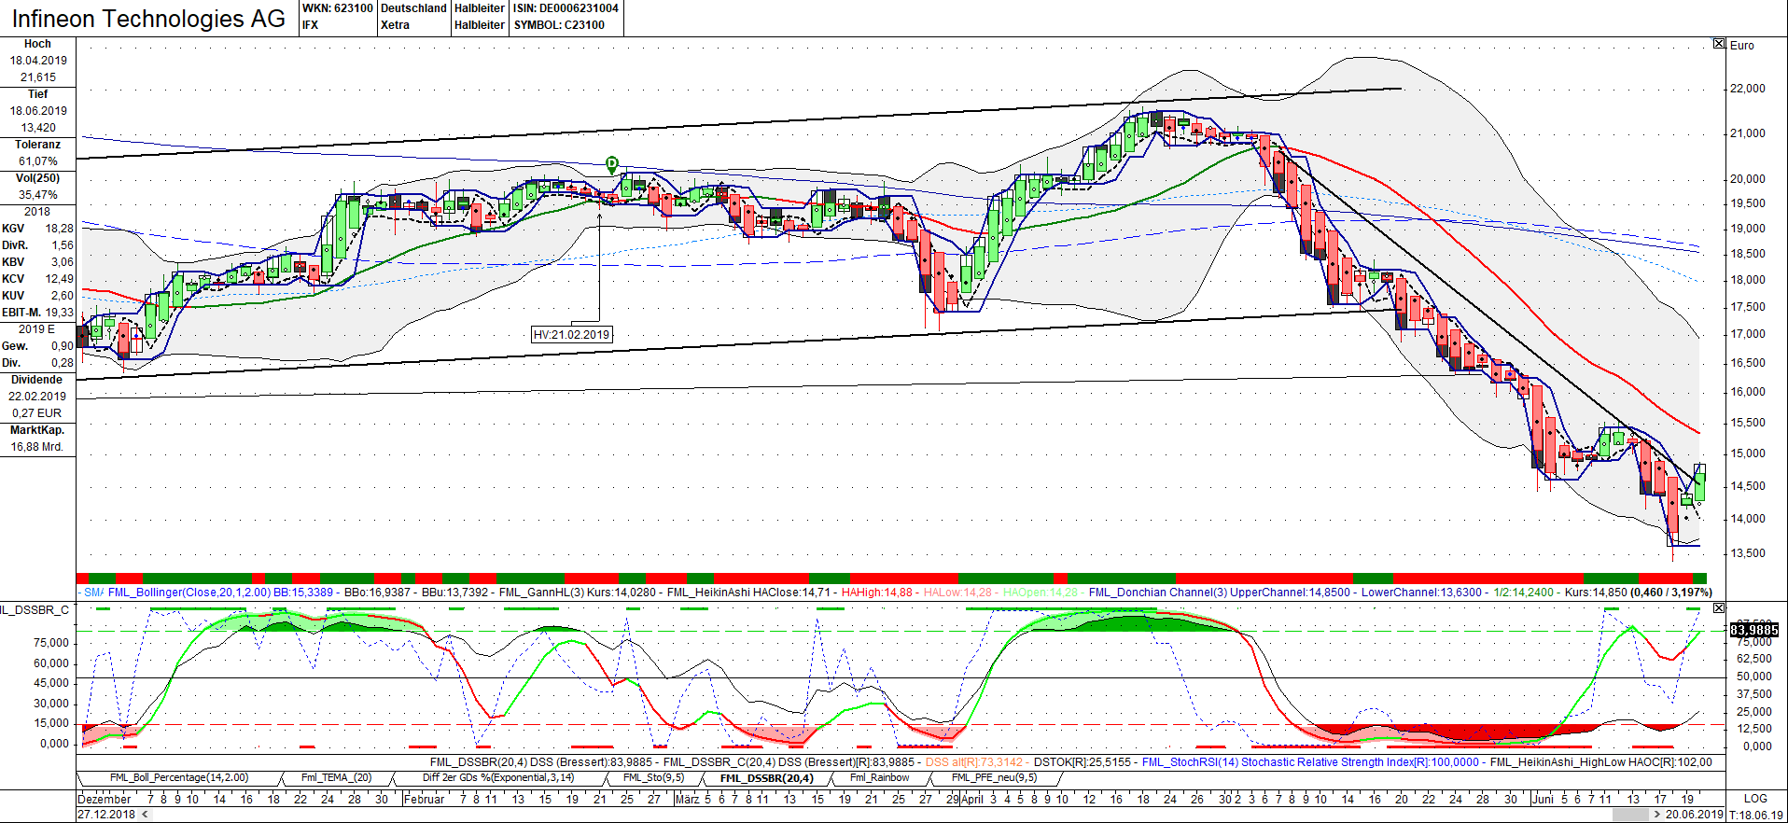
Task: Click the Vol(250) value 35,47%
Action: [x=38, y=195]
